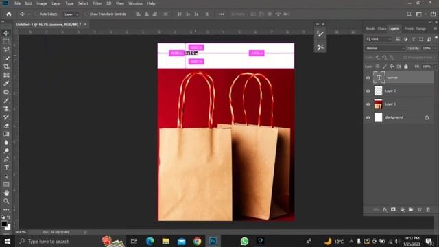Select the Move tool
The height and width of the screenshot is (247, 439).
pyautogui.click(x=6, y=33)
